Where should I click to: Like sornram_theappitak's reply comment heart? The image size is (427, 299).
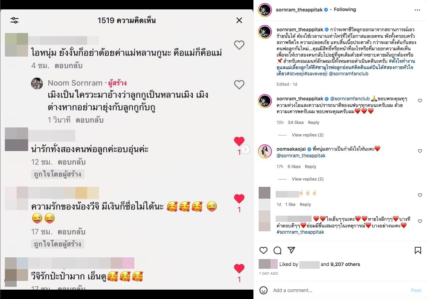(420, 101)
